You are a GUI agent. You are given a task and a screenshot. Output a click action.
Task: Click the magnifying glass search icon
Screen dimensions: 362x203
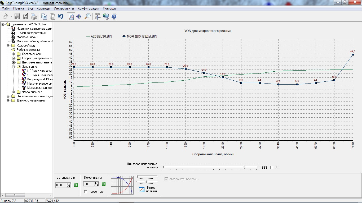click(87, 17)
